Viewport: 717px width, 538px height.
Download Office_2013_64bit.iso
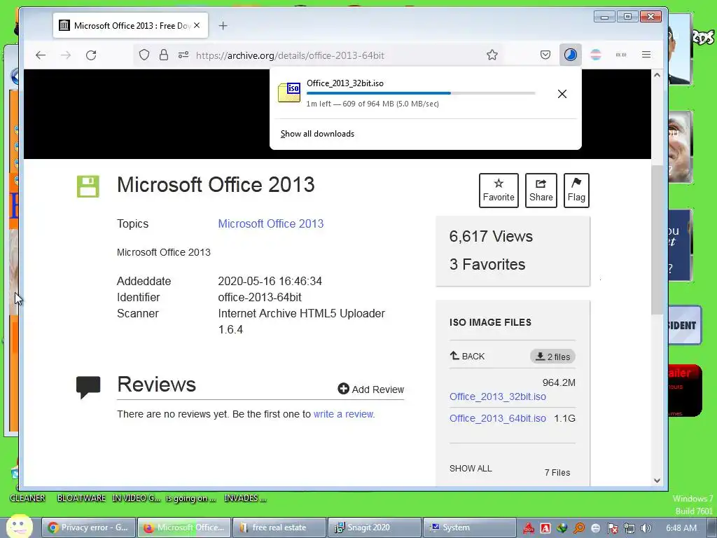click(498, 418)
